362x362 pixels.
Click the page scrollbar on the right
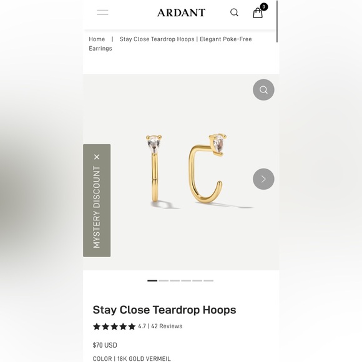tap(277, 21)
